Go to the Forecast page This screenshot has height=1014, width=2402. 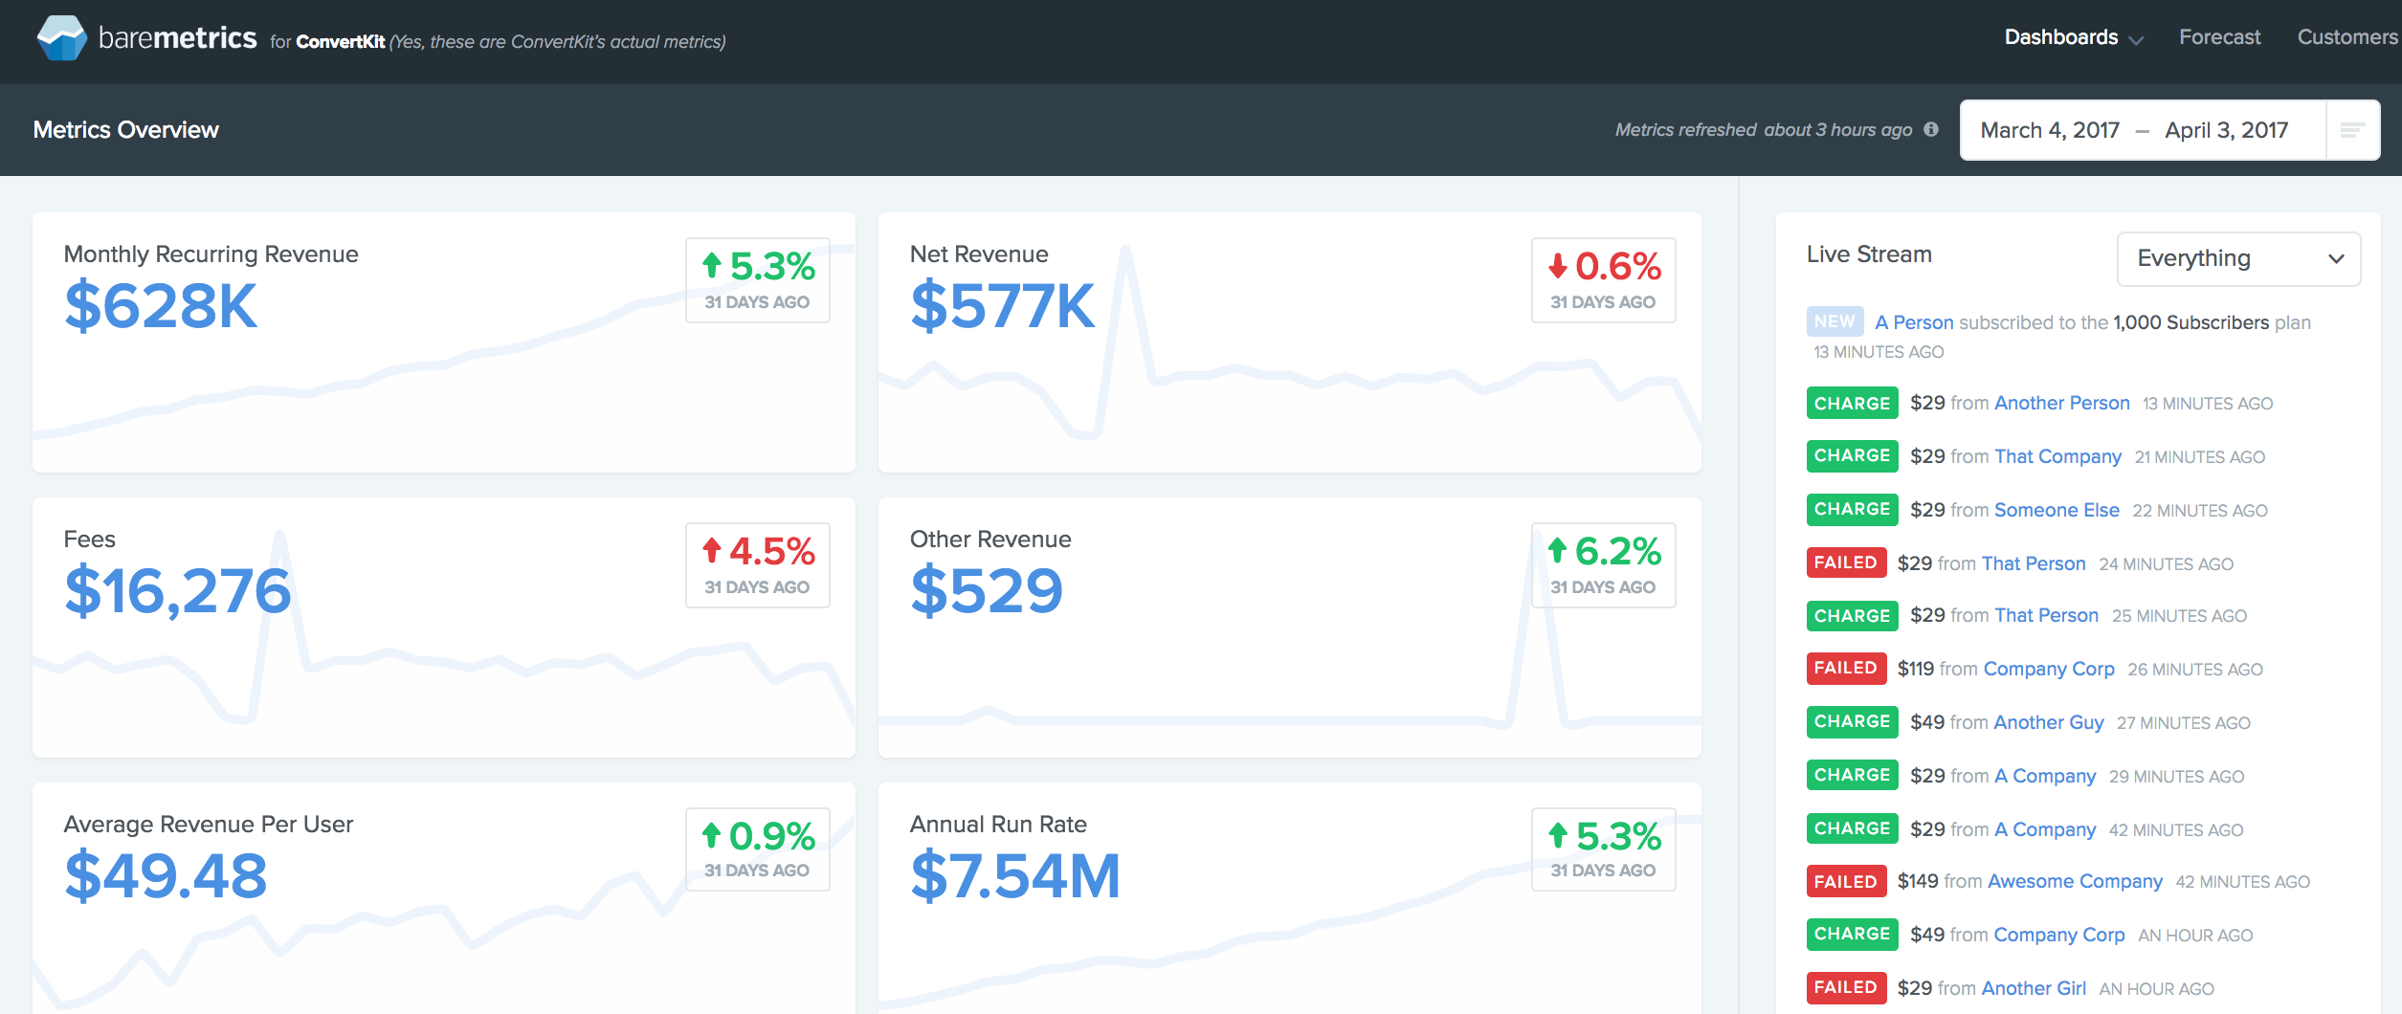click(2219, 37)
